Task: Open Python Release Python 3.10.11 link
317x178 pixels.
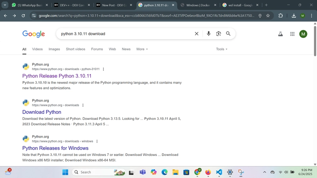Action: click(57, 76)
